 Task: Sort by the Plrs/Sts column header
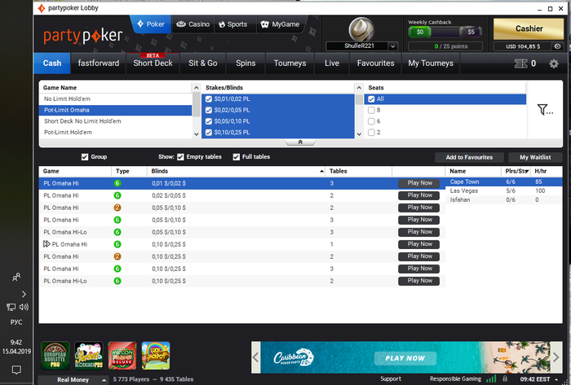click(x=516, y=171)
